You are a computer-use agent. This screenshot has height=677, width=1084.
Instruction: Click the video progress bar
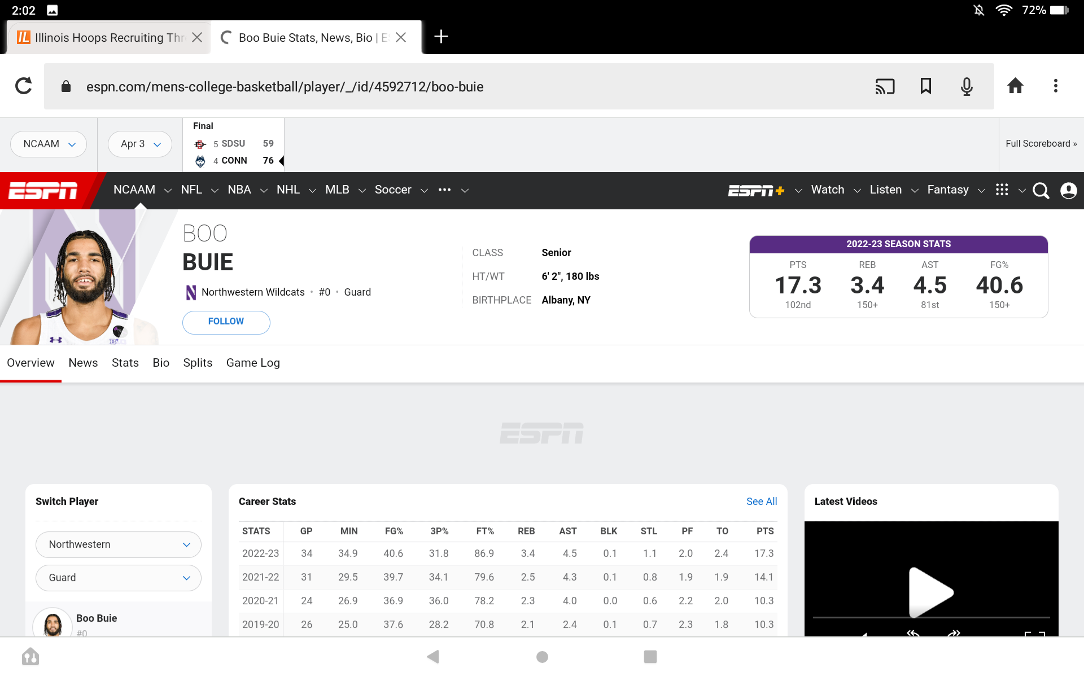point(931,617)
